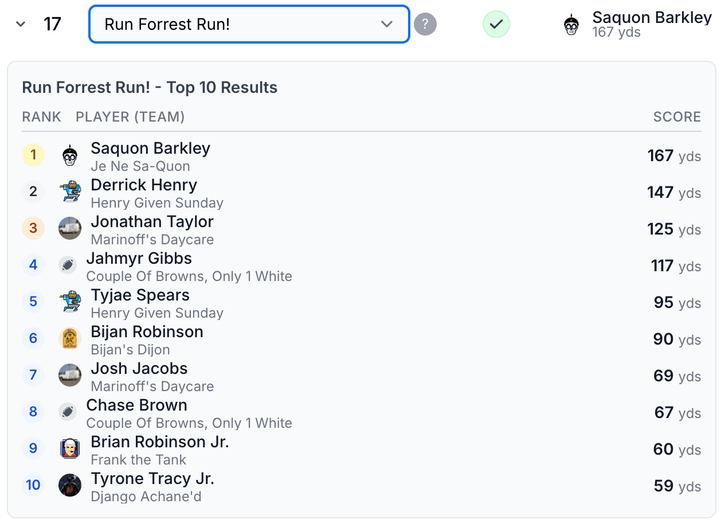
Task: Click the Django Achane'd dark avatar at rank 10
Action: point(69,485)
